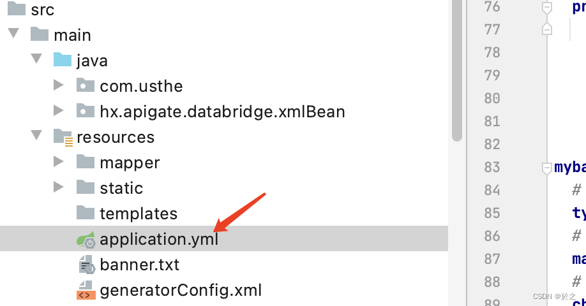
Task: Collapse the resources folder arrow
Action: tap(36, 137)
